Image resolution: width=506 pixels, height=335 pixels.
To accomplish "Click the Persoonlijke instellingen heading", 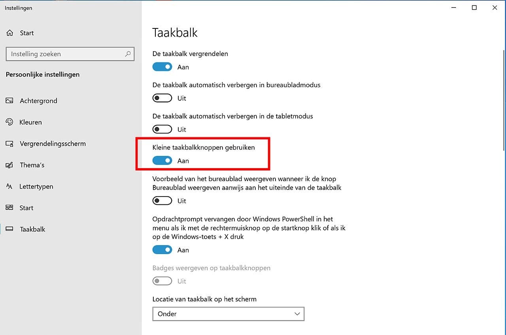I will pyautogui.click(x=42, y=74).
